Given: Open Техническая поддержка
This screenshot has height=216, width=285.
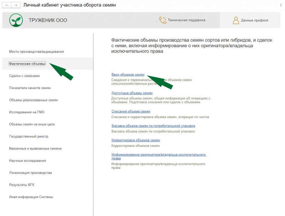Looking at the screenshot, I should click(186, 20).
